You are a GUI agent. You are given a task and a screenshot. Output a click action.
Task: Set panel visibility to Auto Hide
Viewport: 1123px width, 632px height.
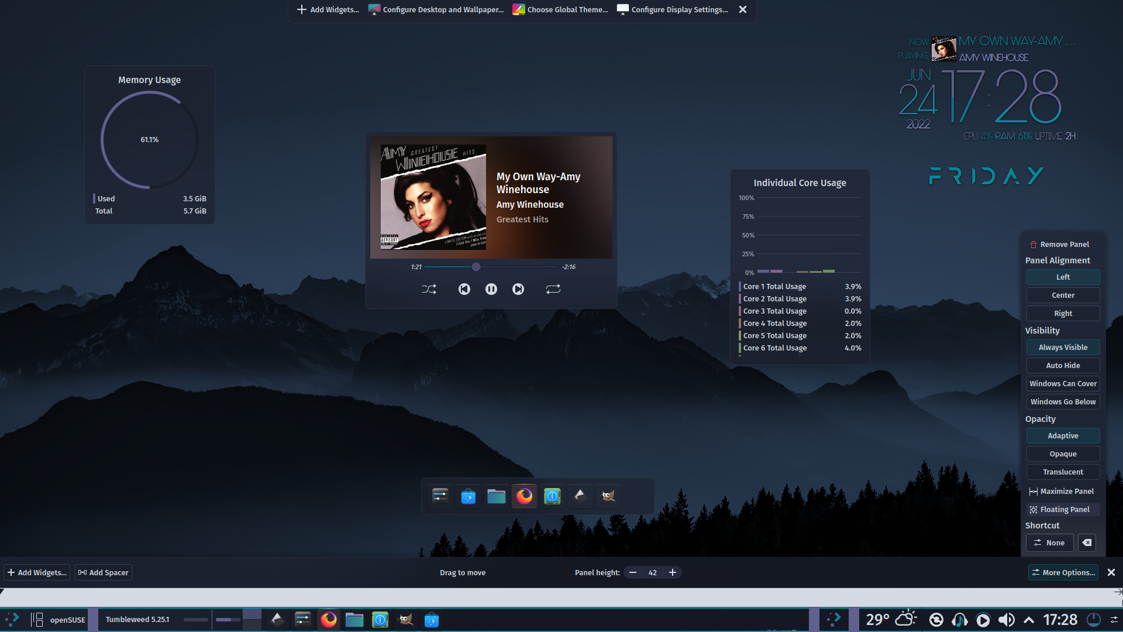pos(1063,366)
